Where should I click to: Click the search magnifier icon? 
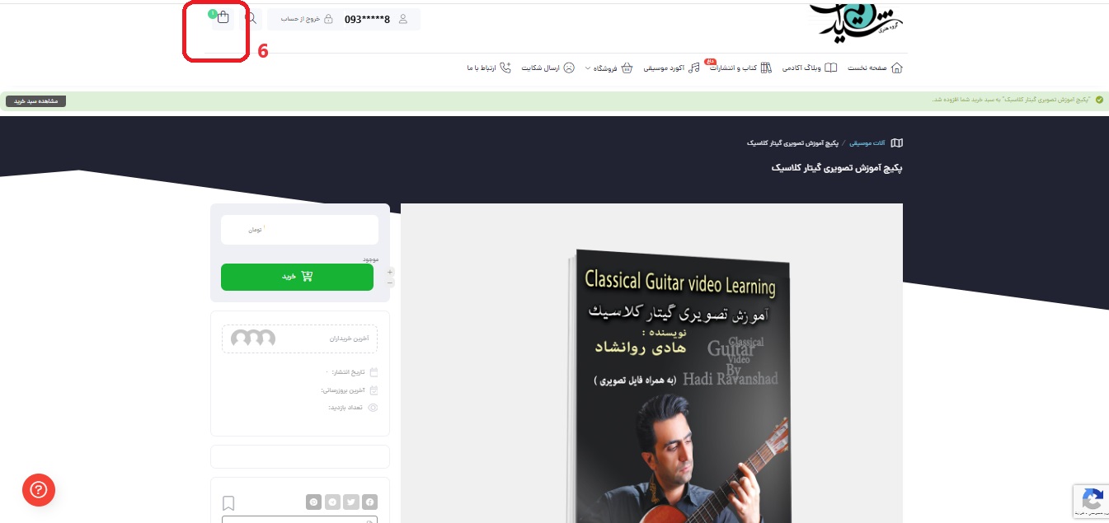pos(251,18)
